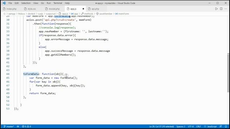
Task: Click vuejs in the breadcrumb
Action: tap(41, 14)
